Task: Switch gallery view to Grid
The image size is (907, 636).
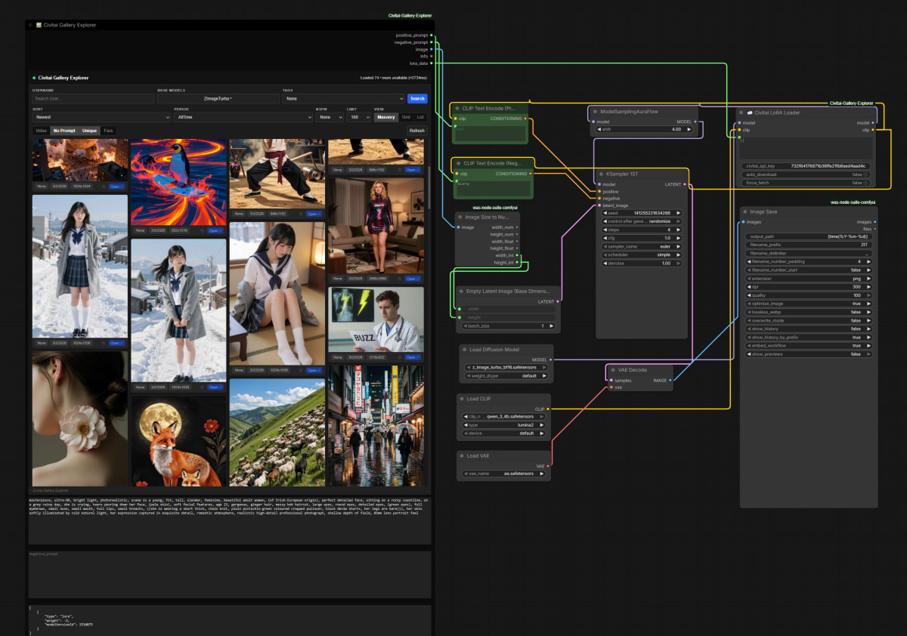Action: tap(406, 117)
